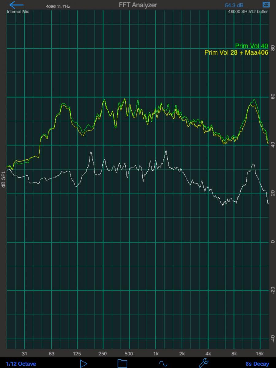Tap the 500 frequency axis label
Viewport: 276px width, 368px height.
click(129, 354)
